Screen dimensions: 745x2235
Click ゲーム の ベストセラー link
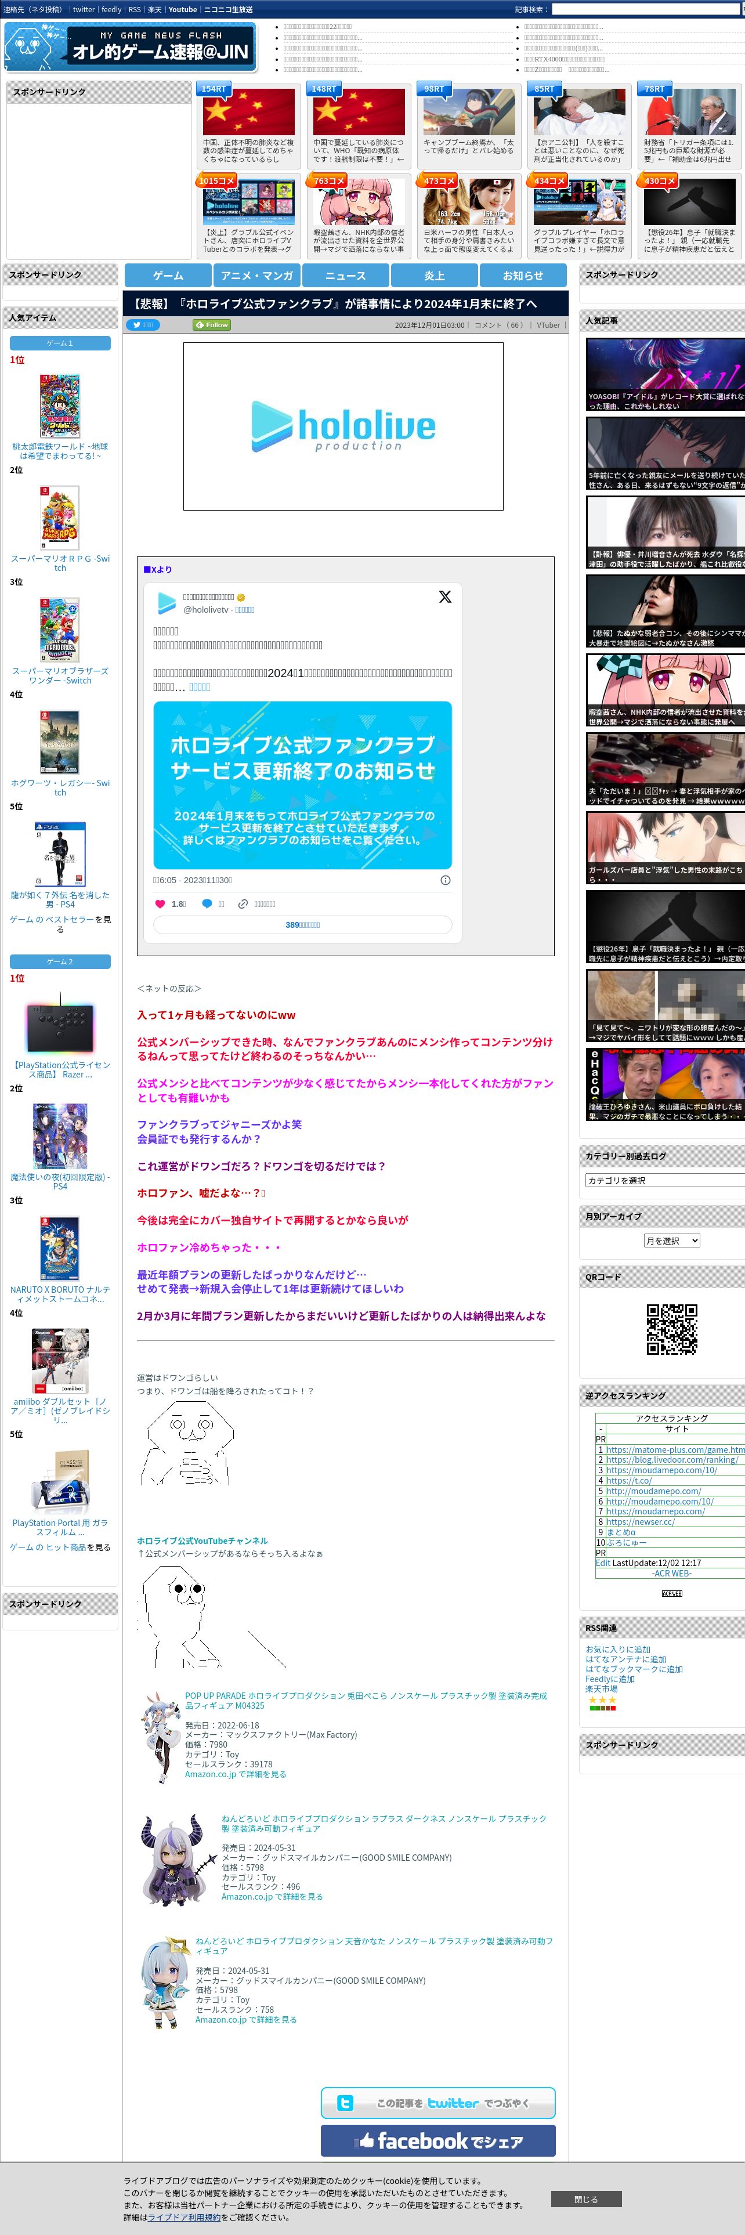pyautogui.click(x=51, y=919)
